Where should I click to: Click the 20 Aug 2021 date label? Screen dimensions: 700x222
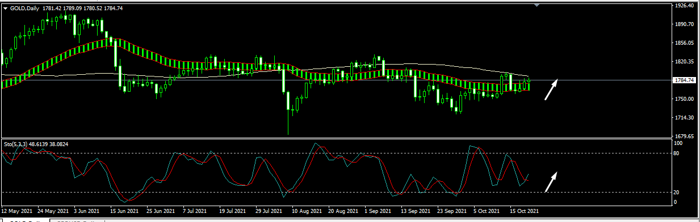(x=343, y=211)
